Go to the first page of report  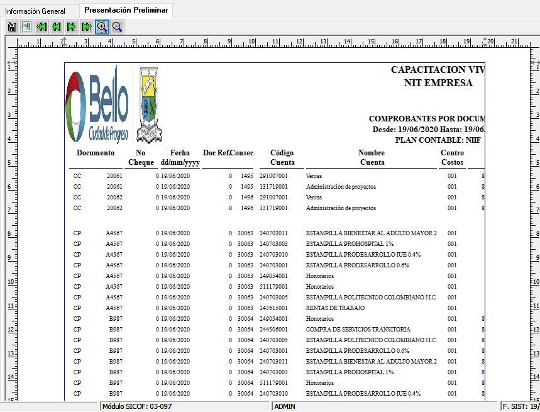point(41,26)
